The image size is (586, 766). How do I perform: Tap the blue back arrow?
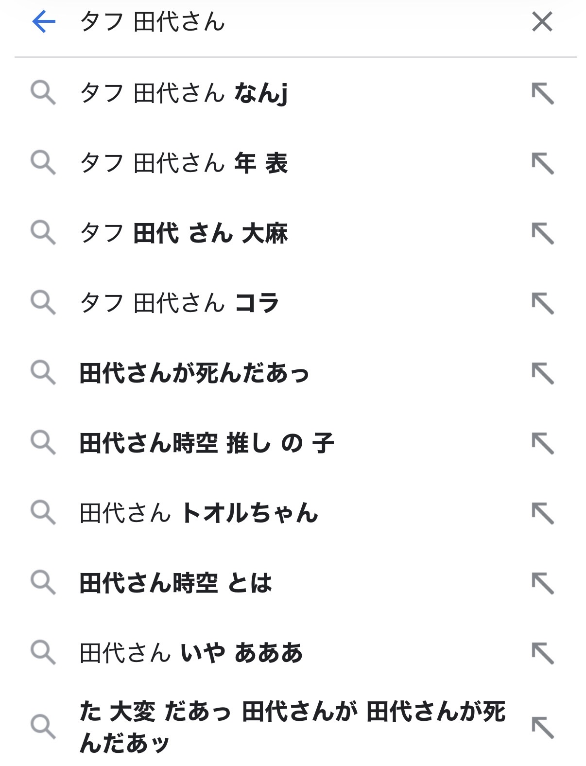[x=44, y=22]
